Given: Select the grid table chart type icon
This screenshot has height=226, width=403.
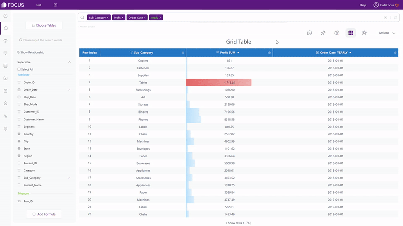Looking at the screenshot, I should click(x=350, y=33).
